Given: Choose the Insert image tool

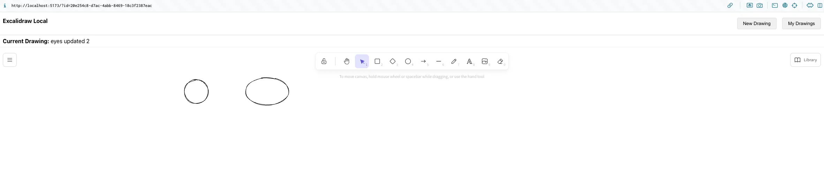Looking at the screenshot, I should click(x=484, y=61).
